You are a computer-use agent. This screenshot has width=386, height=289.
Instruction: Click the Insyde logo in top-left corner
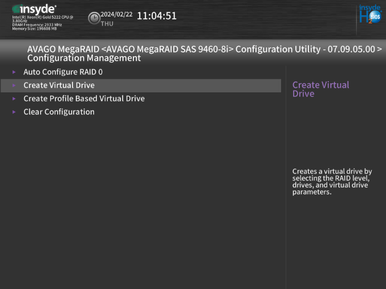point(34,9)
